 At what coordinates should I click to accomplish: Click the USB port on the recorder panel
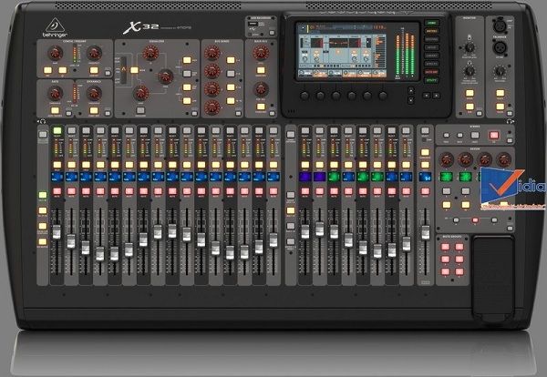[253, 24]
